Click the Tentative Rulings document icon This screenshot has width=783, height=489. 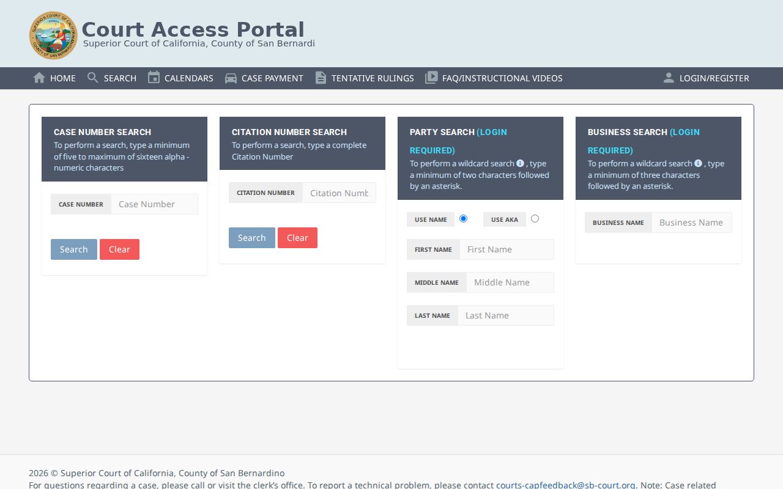pyautogui.click(x=321, y=78)
